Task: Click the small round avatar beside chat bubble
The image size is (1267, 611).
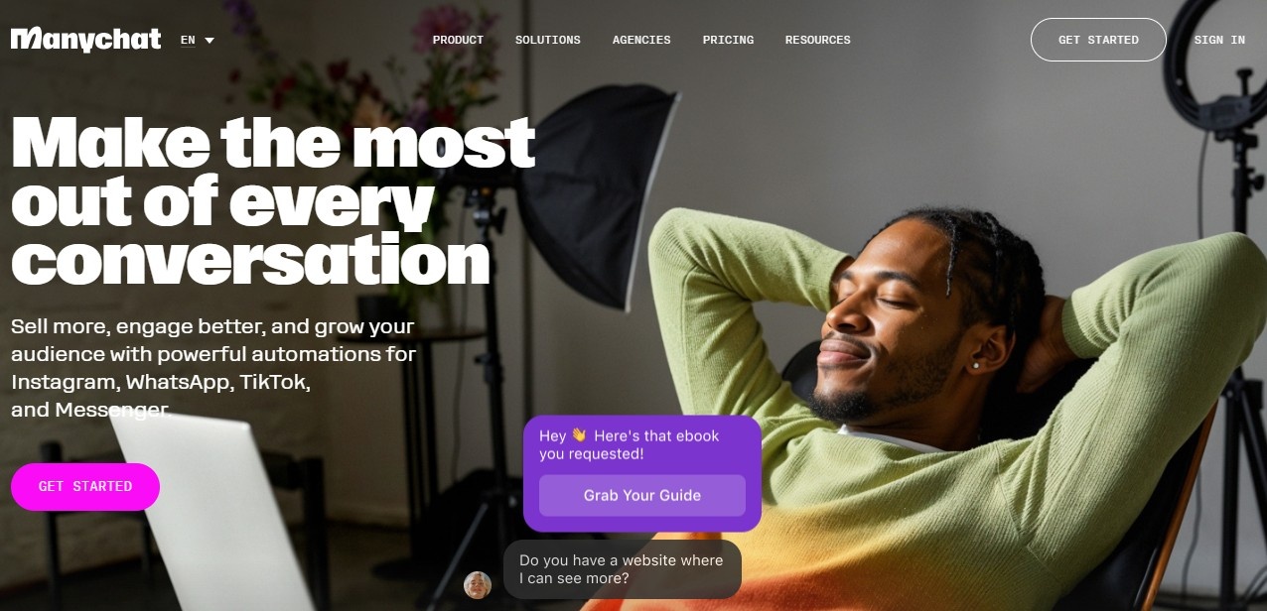Action: point(478,585)
